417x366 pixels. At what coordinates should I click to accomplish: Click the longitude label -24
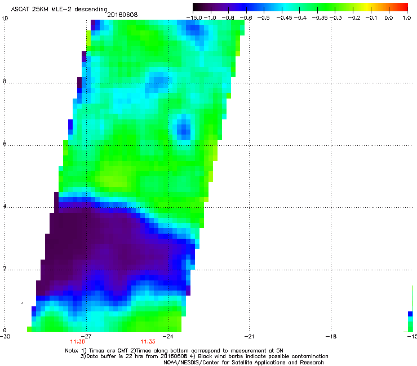(168, 337)
